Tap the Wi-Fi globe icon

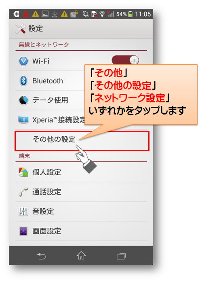pyautogui.click(x=23, y=61)
